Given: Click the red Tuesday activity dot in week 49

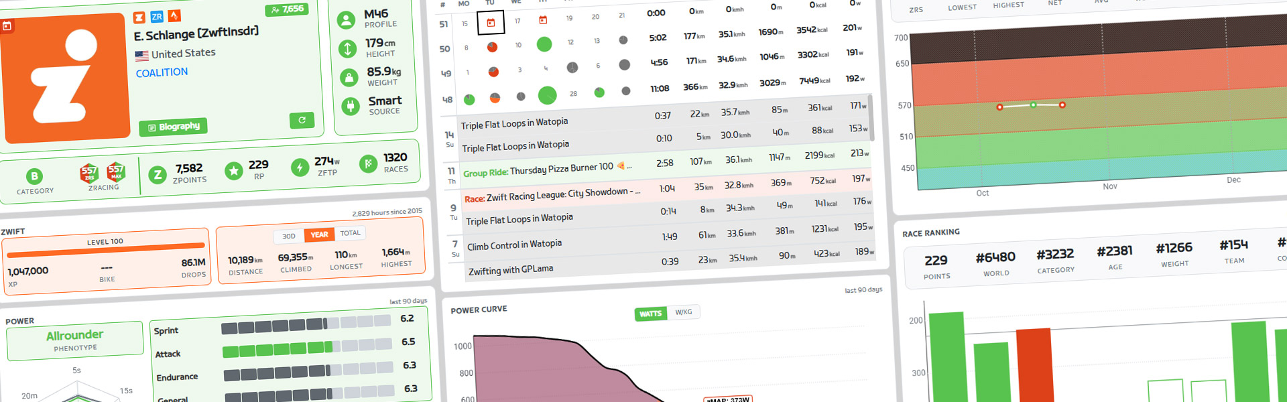Looking at the screenshot, I should (493, 72).
